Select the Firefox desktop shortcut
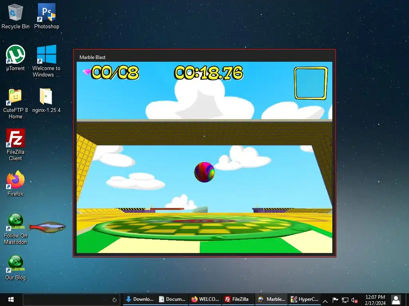The height and width of the screenshot is (306, 409). point(16,183)
